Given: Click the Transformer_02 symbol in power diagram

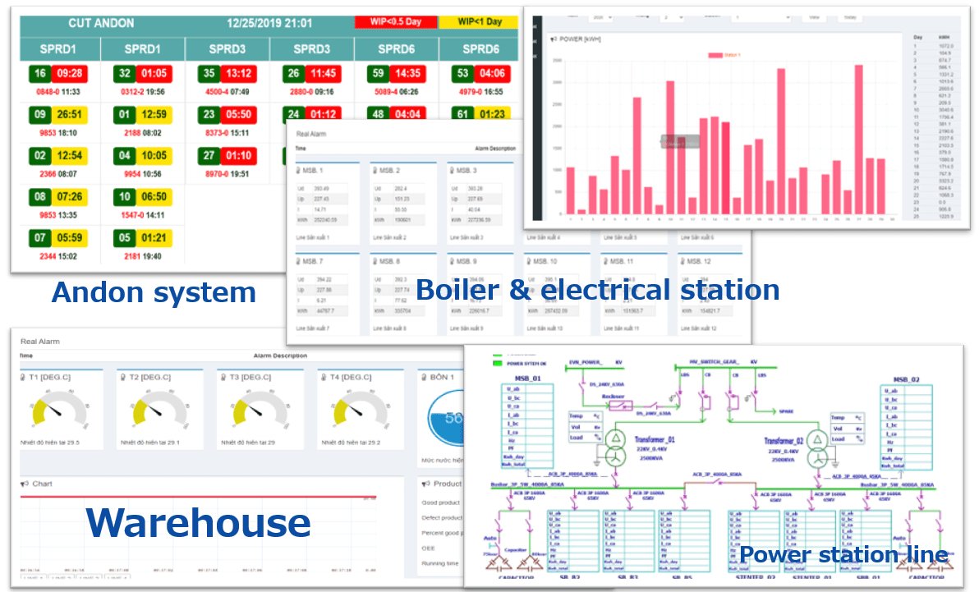Looking at the screenshot, I should (816, 450).
